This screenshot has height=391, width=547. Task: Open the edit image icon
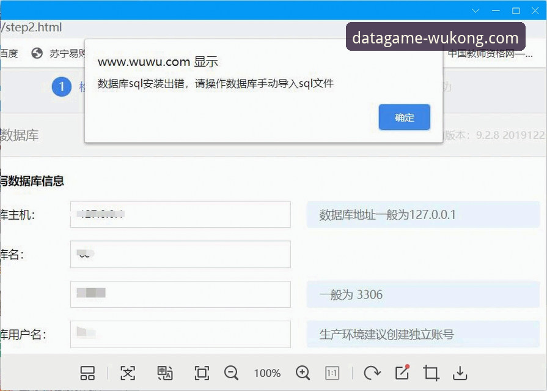tap(402, 373)
